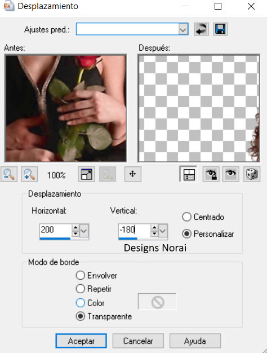
Task: Click the auto proof locked eye icon
Action: pyautogui.click(x=211, y=174)
